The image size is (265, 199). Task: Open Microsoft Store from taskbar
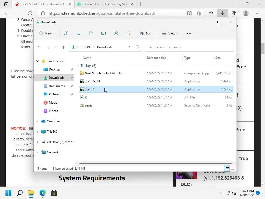[x=54, y=193]
